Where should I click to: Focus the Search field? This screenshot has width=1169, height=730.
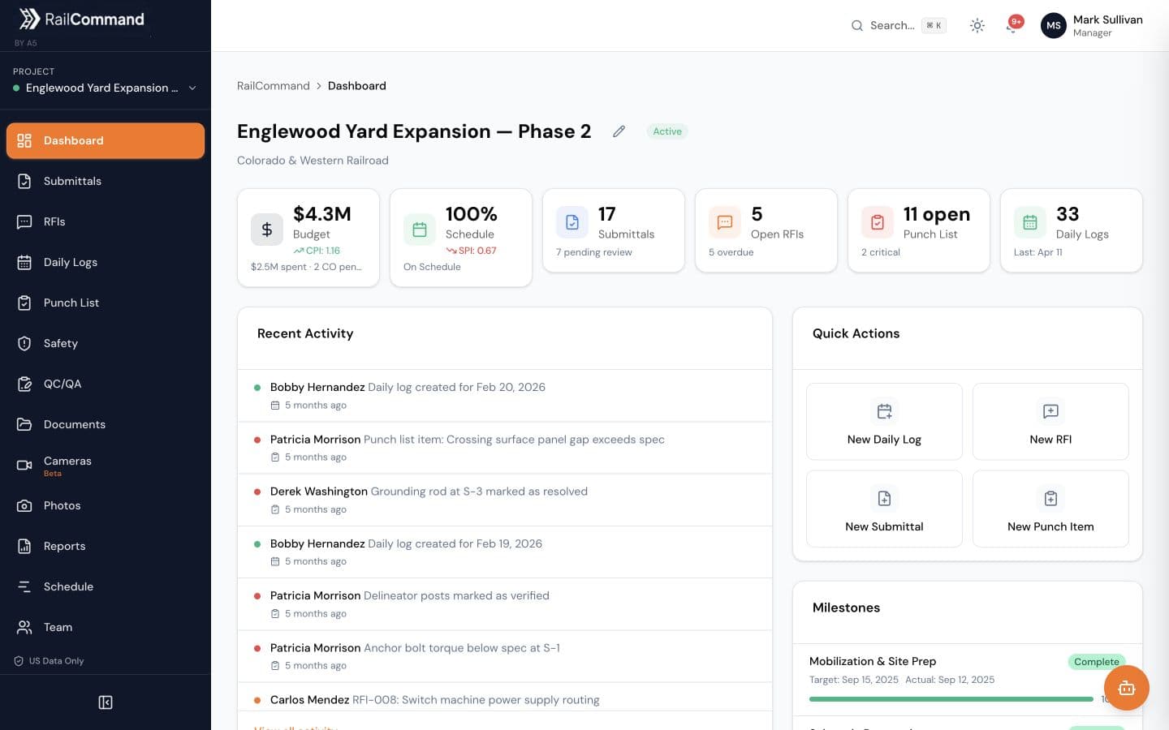click(x=898, y=26)
